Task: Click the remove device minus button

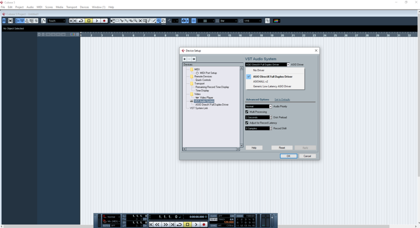Action: [189, 59]
